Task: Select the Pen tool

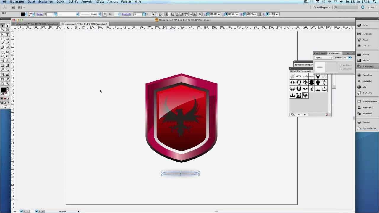Action: point(3,35)
